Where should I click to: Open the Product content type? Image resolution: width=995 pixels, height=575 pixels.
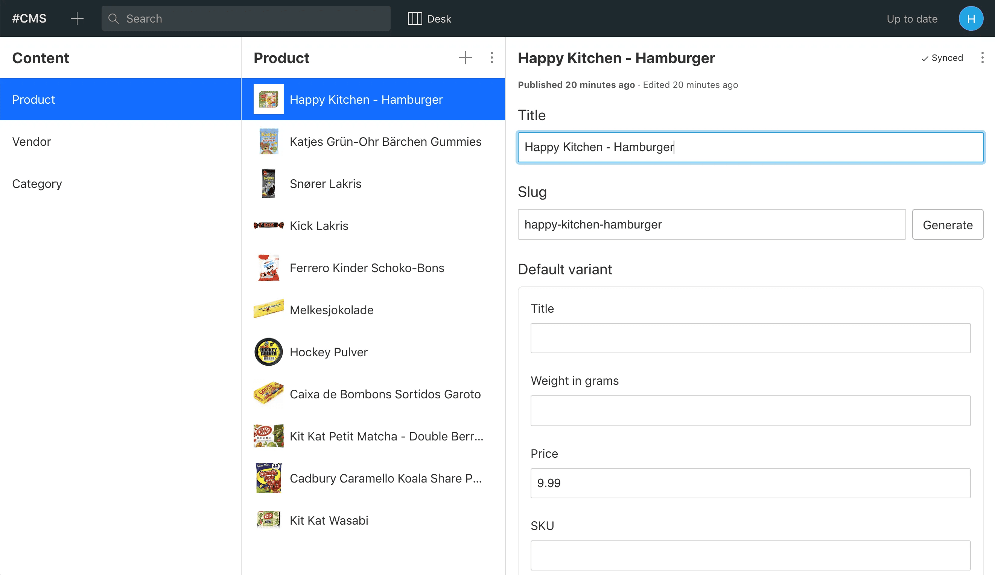120,99
